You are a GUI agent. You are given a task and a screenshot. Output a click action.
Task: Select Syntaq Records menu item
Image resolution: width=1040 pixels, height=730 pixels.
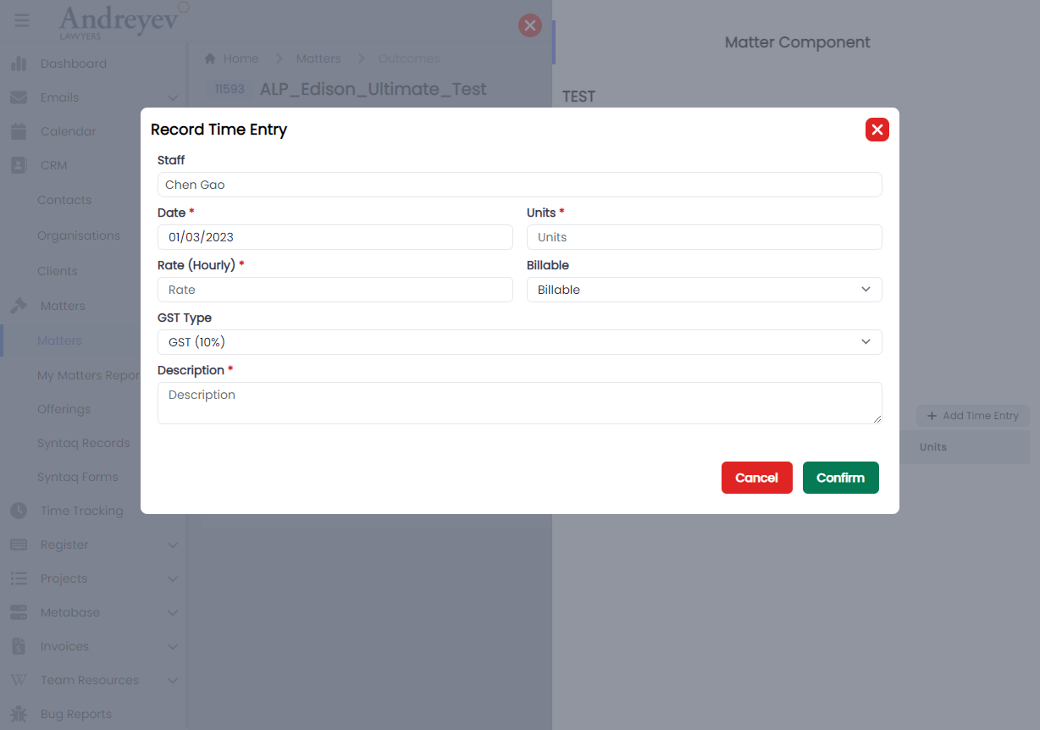[83, 443]
